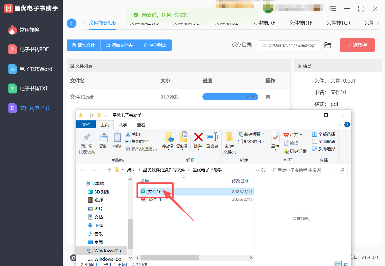The width and height of the screenshot is (385, 266).
Task: Click the 100% conversion progress bar
Action: click(230, 97)
